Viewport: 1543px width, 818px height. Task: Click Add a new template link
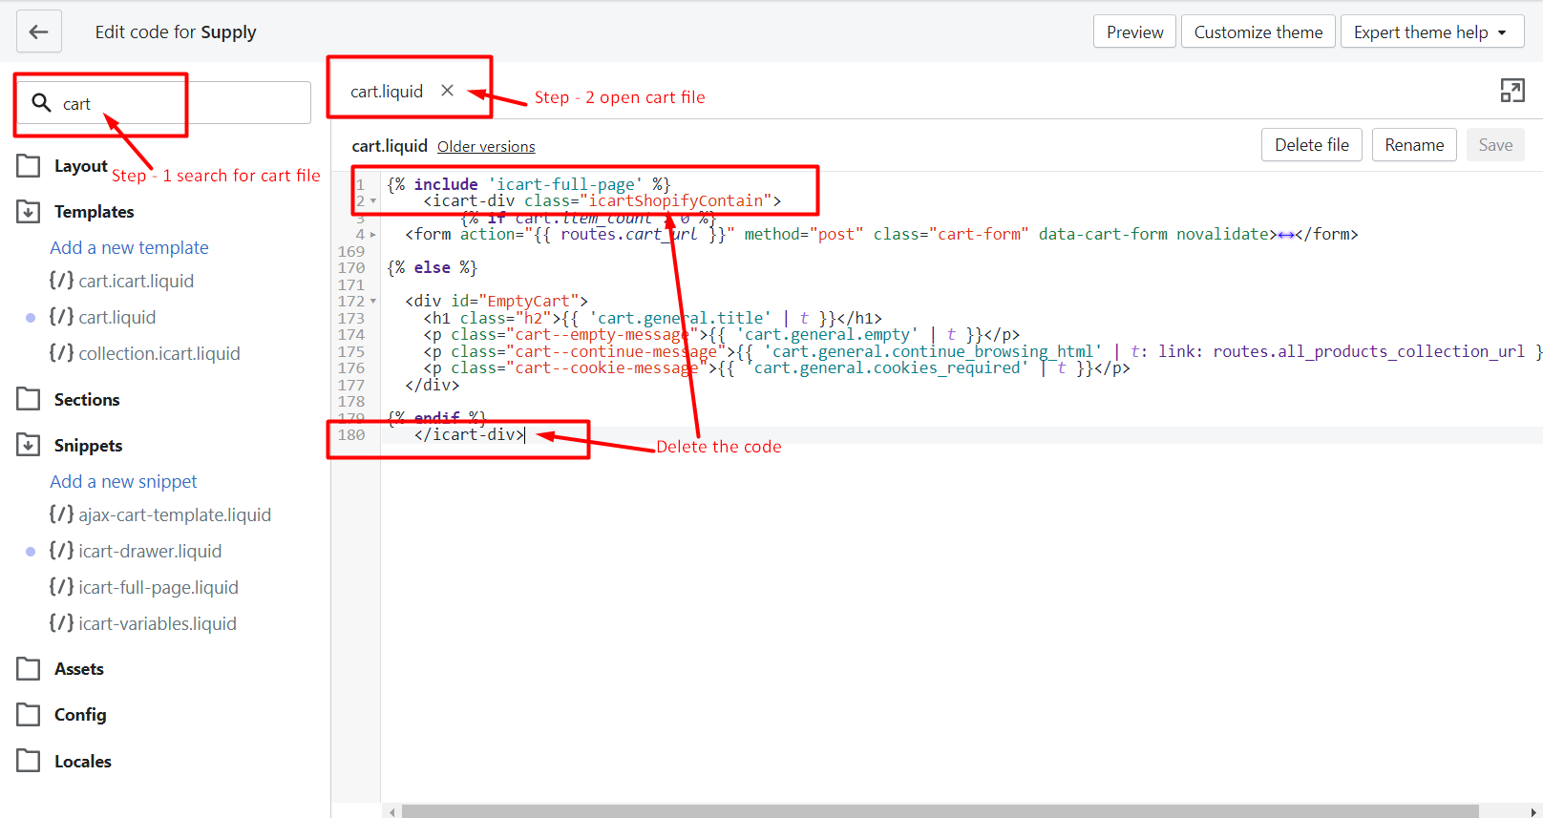click(129, 248)
